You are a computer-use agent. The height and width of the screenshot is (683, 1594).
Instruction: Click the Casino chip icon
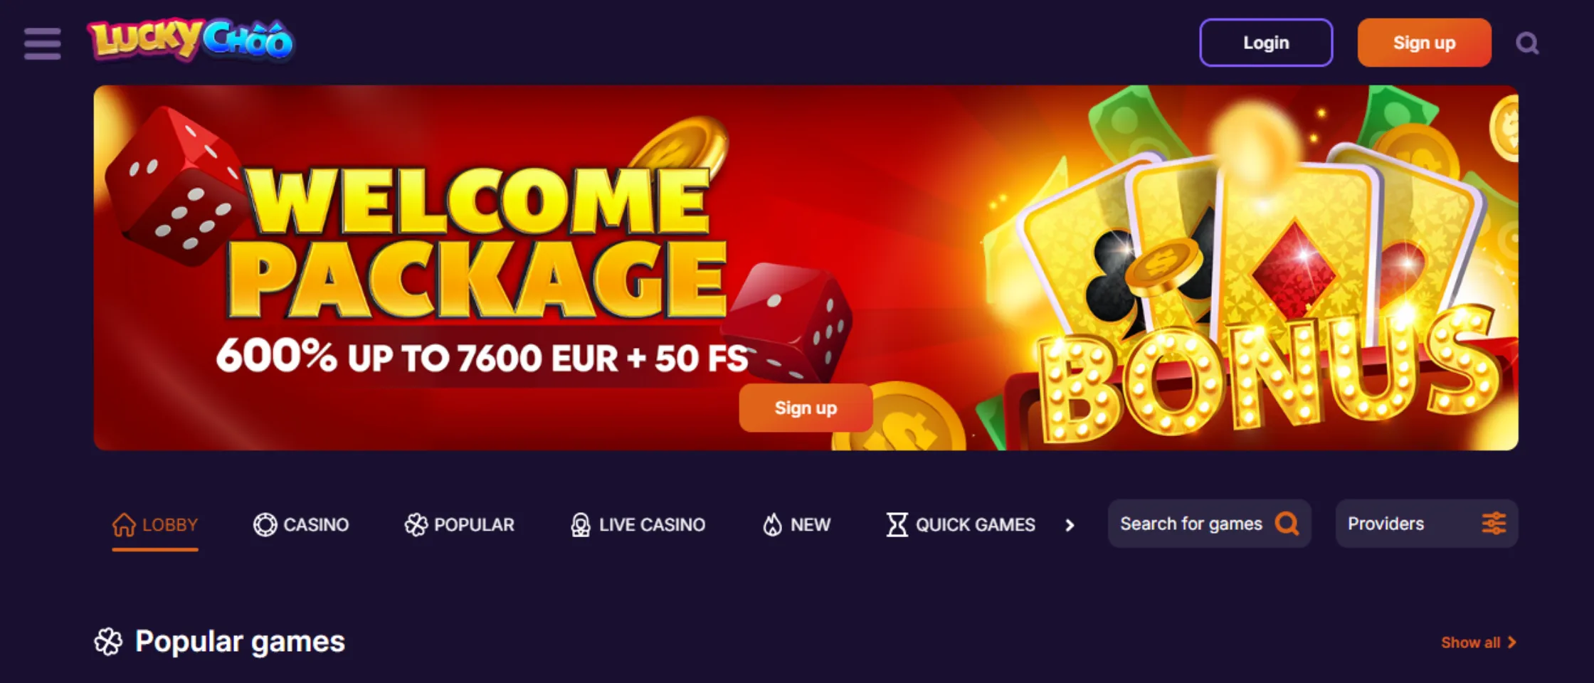click(265, 525)
